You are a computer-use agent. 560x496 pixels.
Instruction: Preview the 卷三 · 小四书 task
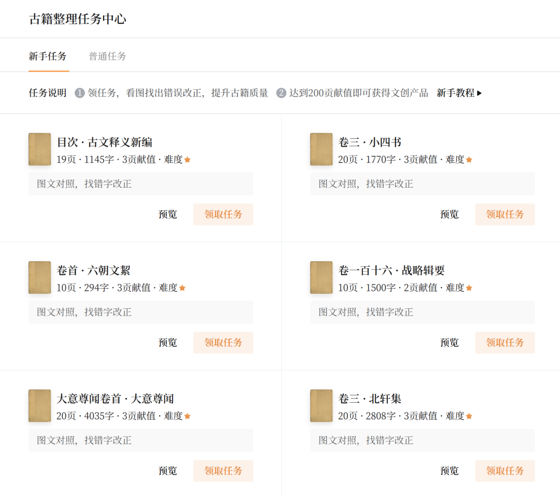pyautogui.click(x=449, y=215)
